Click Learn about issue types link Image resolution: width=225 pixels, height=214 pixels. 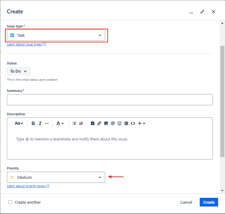click(x=24, y=44)
